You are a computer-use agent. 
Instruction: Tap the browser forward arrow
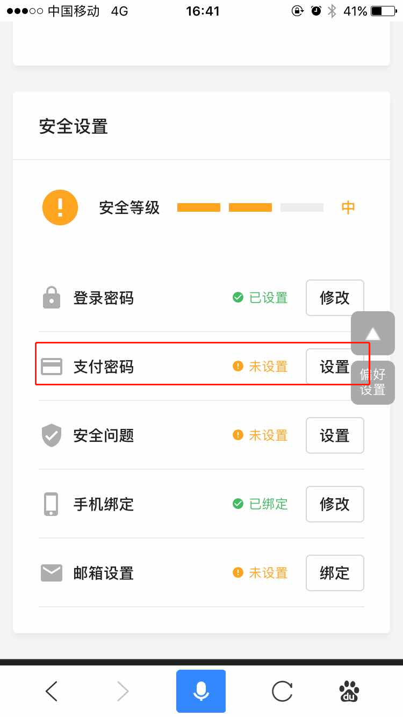pyautogui.click(x=123, y=691)
